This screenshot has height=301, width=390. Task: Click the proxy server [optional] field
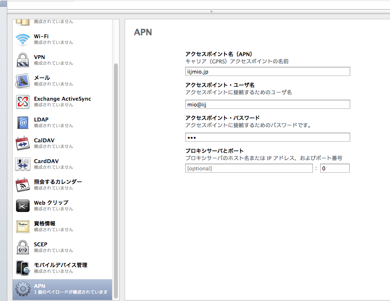249,168
